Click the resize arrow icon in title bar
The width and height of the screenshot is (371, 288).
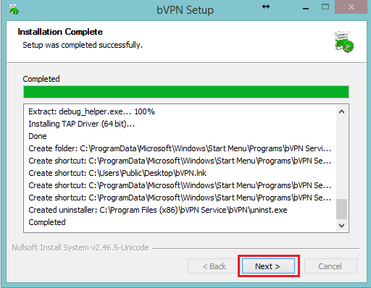(266, 7)
